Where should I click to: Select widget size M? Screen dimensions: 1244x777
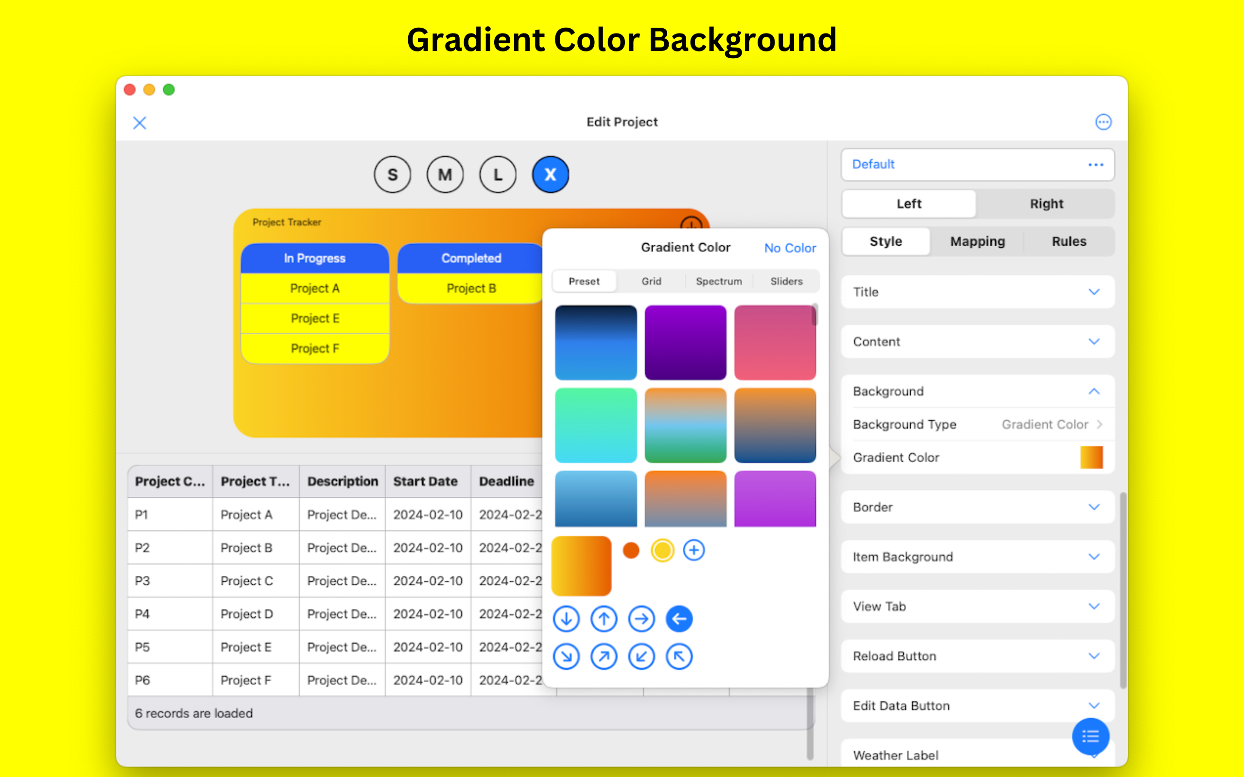(x=445, y=175)
